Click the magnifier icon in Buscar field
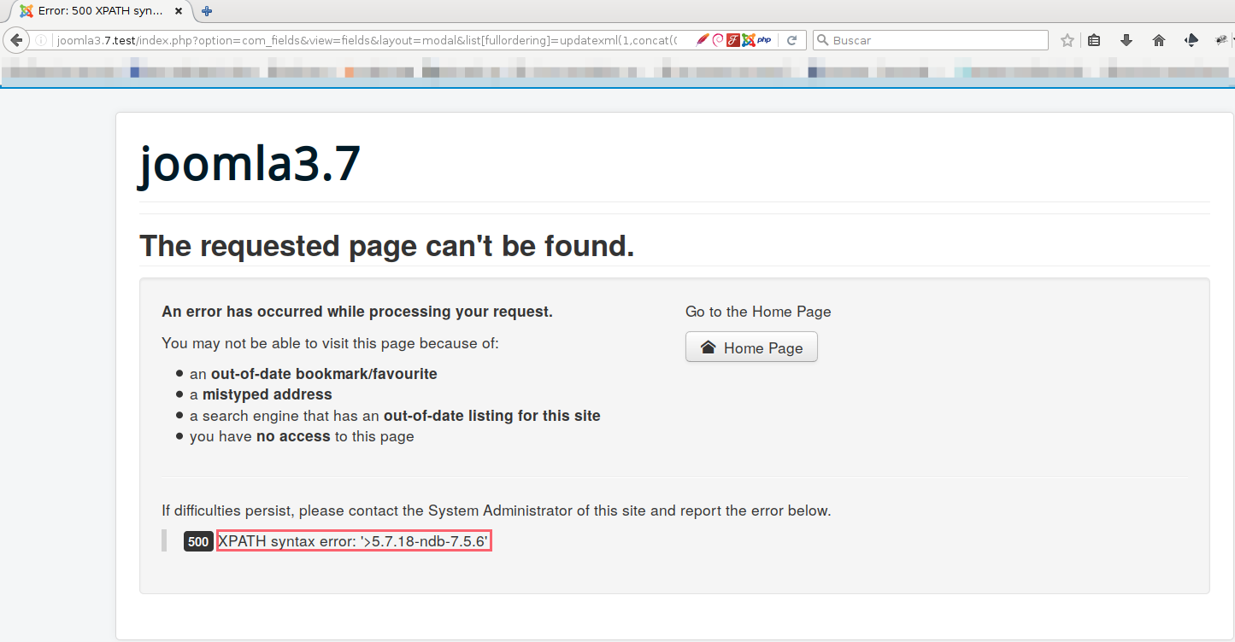The width and height of the screenshot is (1235, 642). [823, 40]
